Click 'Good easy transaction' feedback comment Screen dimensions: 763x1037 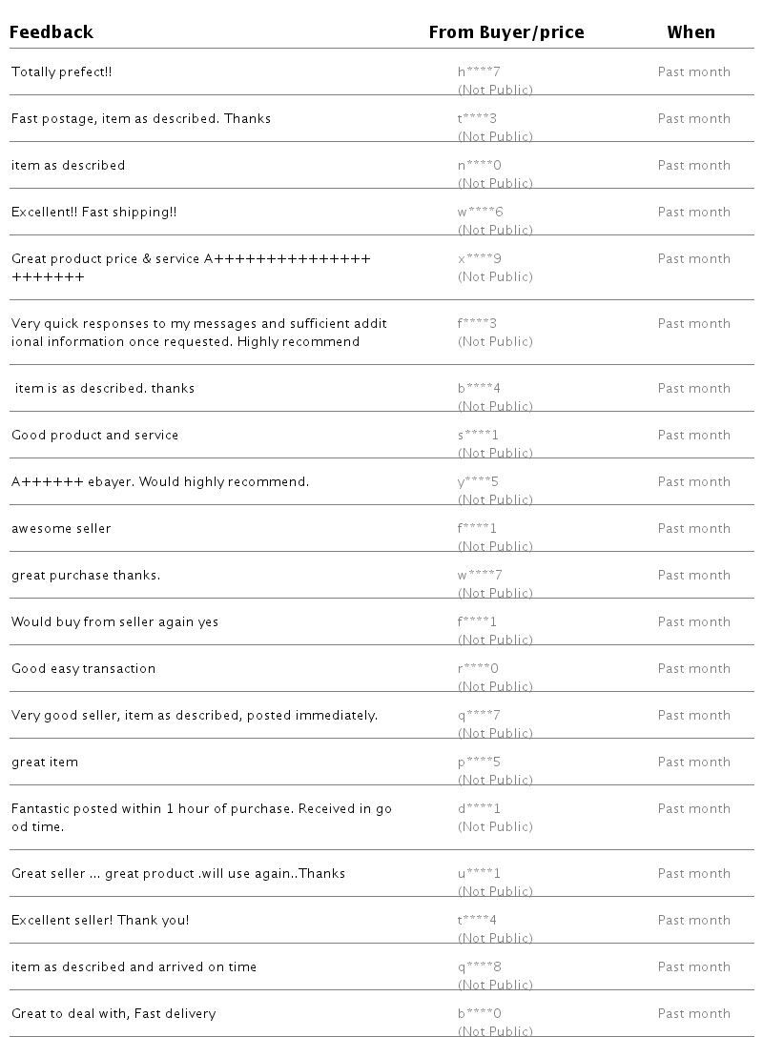(83, 668)
